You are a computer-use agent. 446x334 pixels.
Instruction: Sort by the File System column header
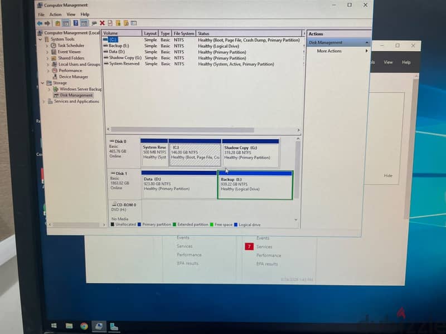pos(184,33)
